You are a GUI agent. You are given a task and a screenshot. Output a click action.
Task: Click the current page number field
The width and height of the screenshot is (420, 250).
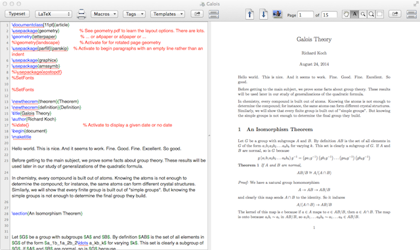click(305, 14)
